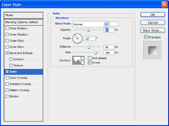The height and width of the screenshot is (126, 169).
Task: Uncheck the Satin effect checkbox
Action: pyautogui.click(x=7, y=71)
